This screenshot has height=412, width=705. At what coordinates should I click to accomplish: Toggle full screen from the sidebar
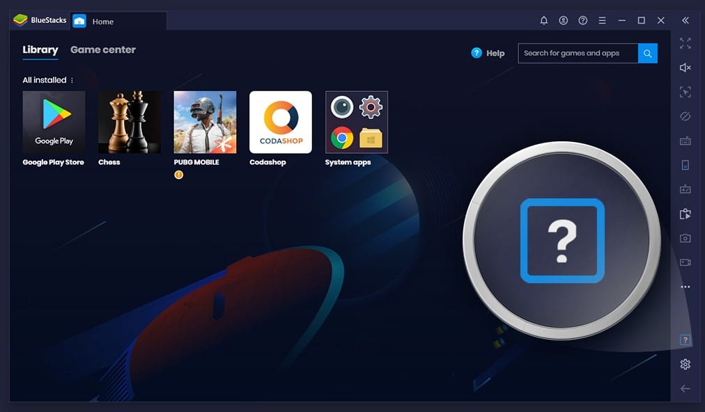pos(685,43)
